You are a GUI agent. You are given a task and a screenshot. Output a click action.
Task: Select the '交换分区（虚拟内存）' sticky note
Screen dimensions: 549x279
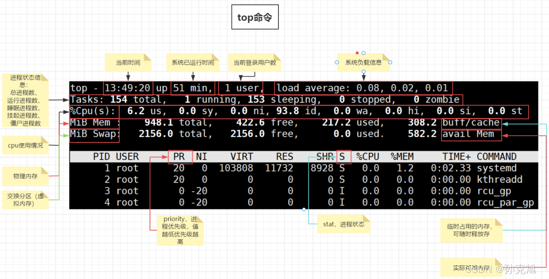[25, 200]
